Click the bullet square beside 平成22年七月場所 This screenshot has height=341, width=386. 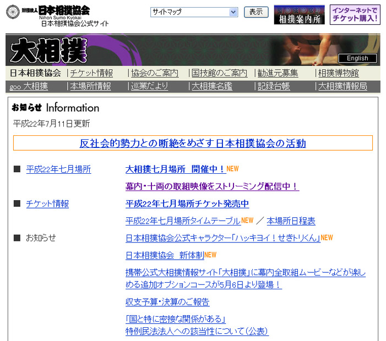pyautogui.click(x=17, y=169)
